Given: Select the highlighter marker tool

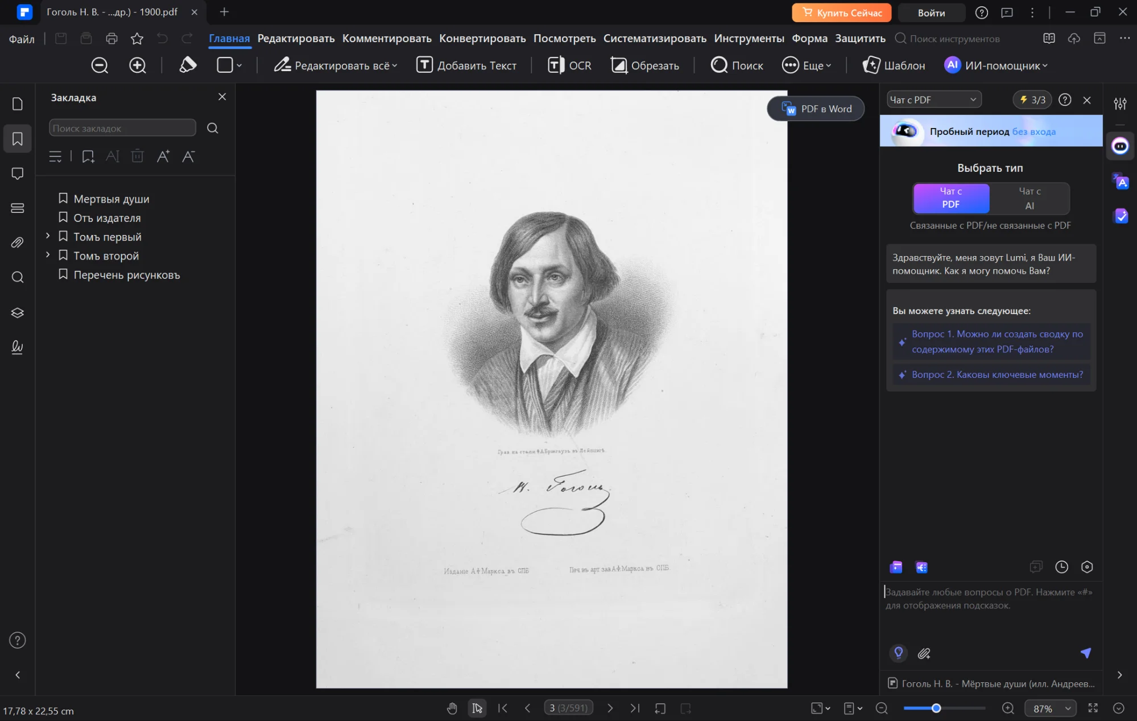Looking at the screenshot, I should (x=188, y=65).
